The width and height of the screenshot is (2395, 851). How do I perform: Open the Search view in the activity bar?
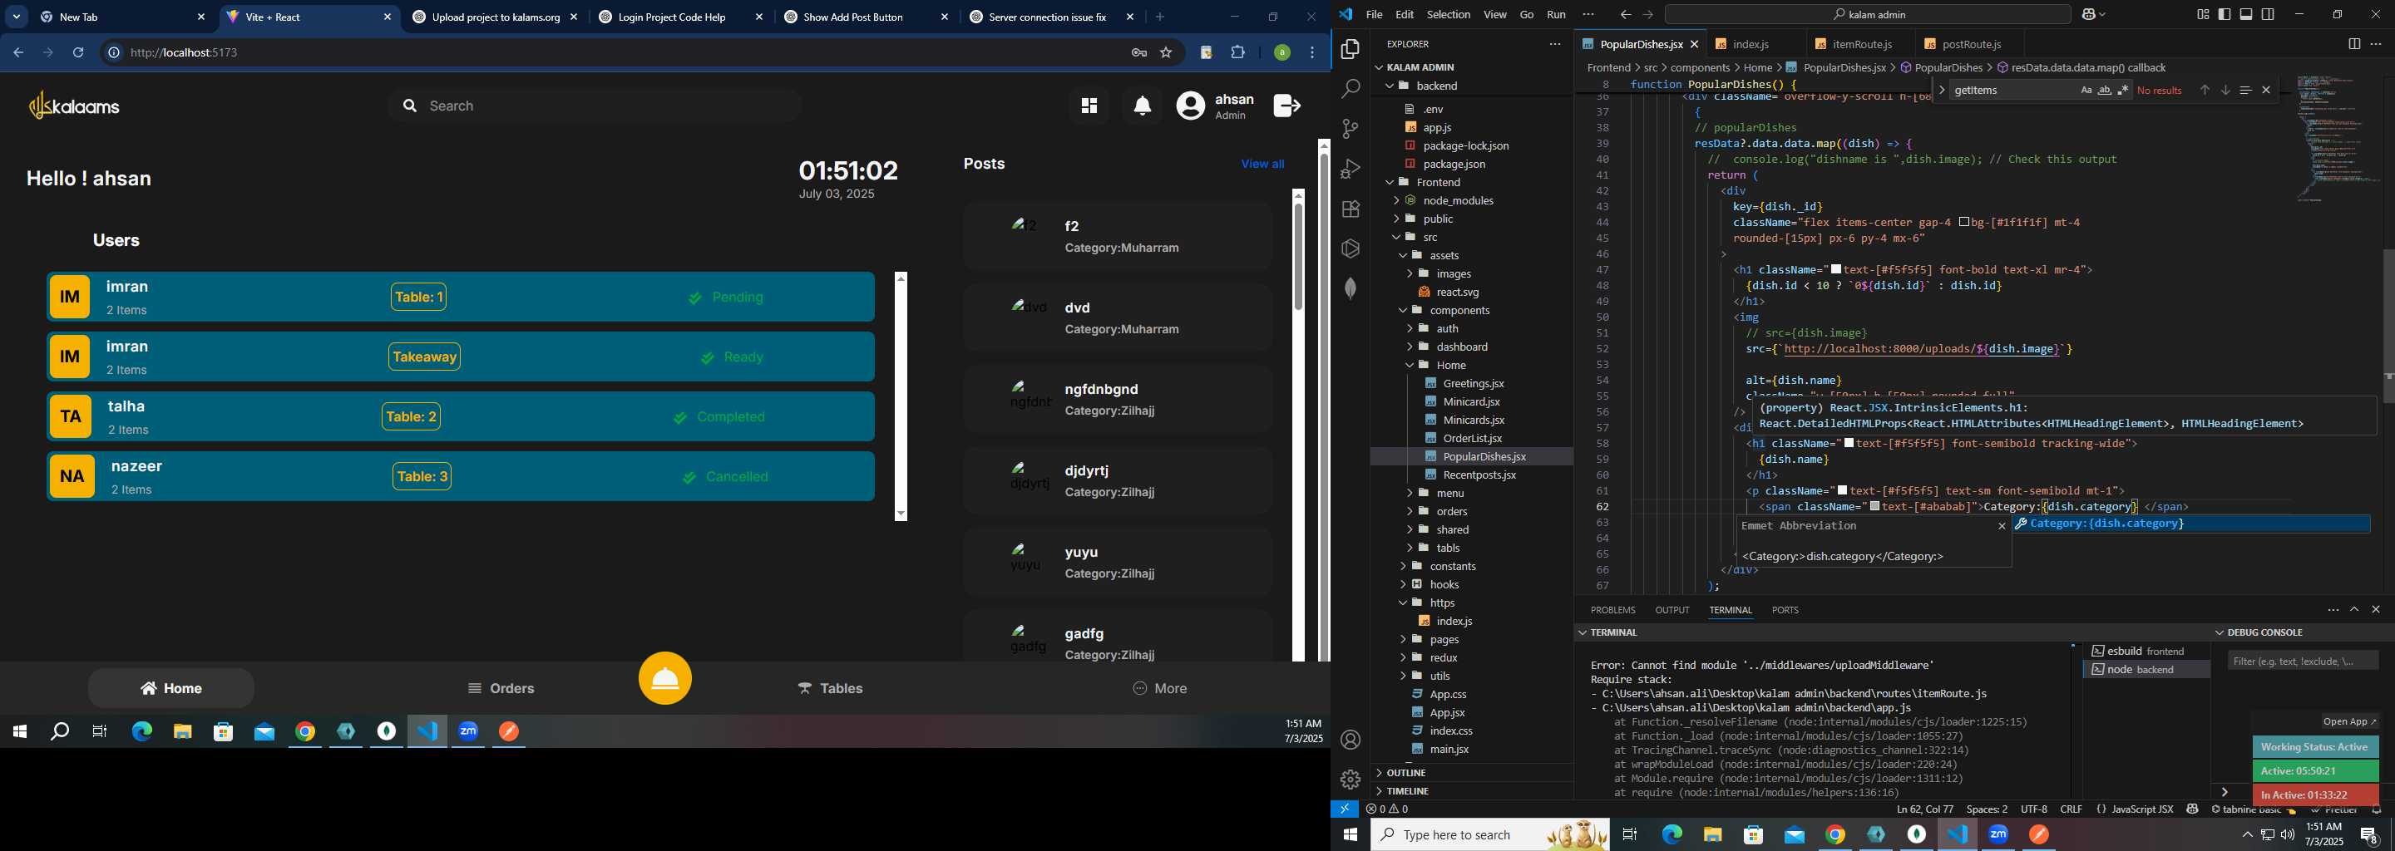coord(1351,89)
